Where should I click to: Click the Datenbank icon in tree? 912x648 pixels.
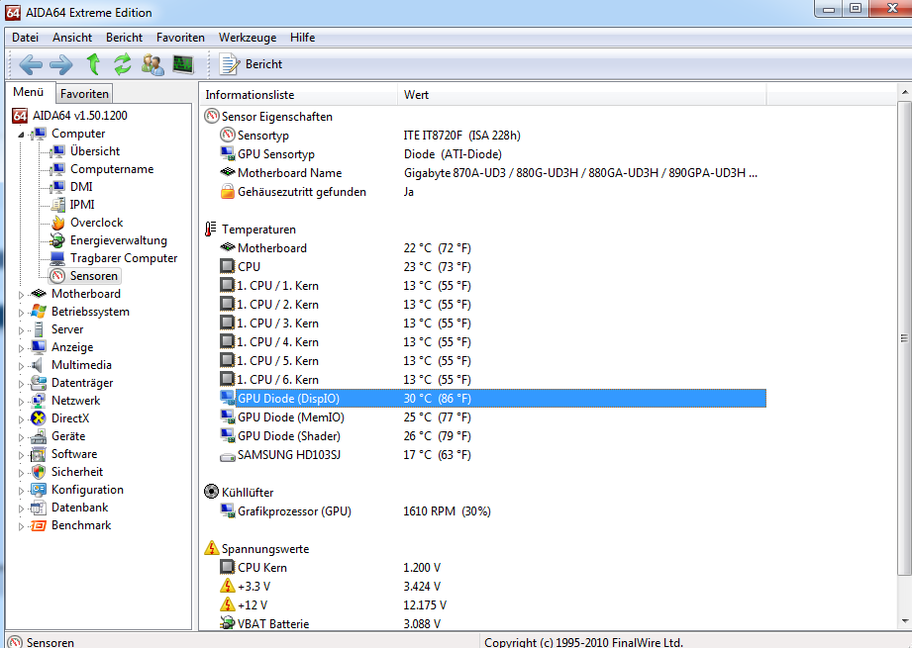pos(39,508)
